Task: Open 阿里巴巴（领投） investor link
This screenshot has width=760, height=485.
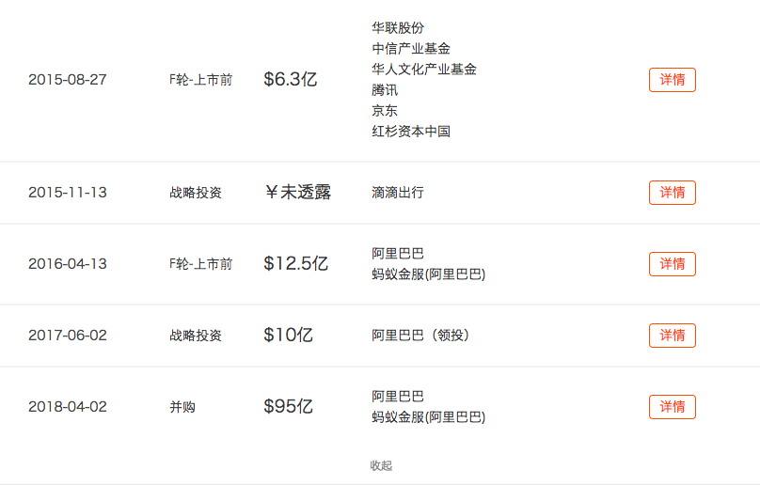Action: (420, 336)
